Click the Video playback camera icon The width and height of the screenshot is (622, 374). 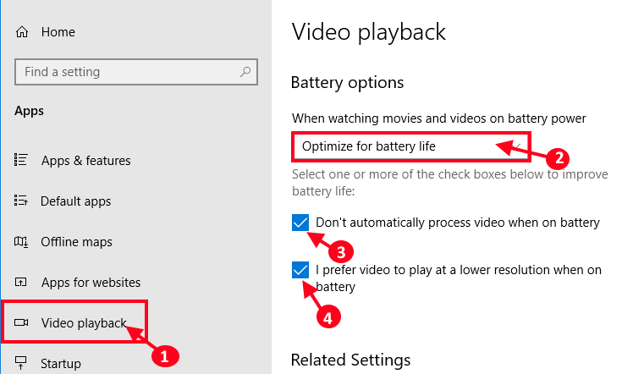click(21, 322)
